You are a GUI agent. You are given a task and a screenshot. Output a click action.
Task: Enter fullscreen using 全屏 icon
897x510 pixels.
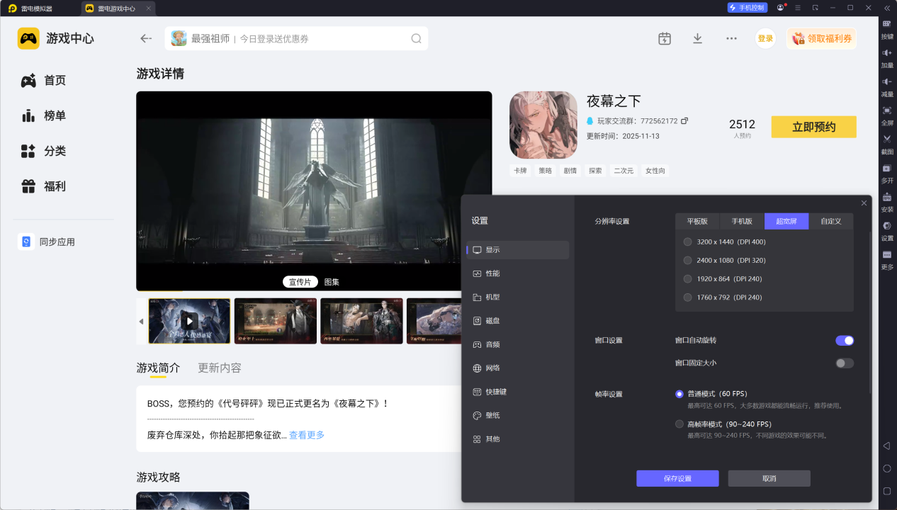coord(887,110)
